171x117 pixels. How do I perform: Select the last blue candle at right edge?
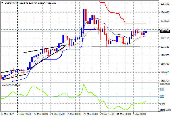coord(146,32)
